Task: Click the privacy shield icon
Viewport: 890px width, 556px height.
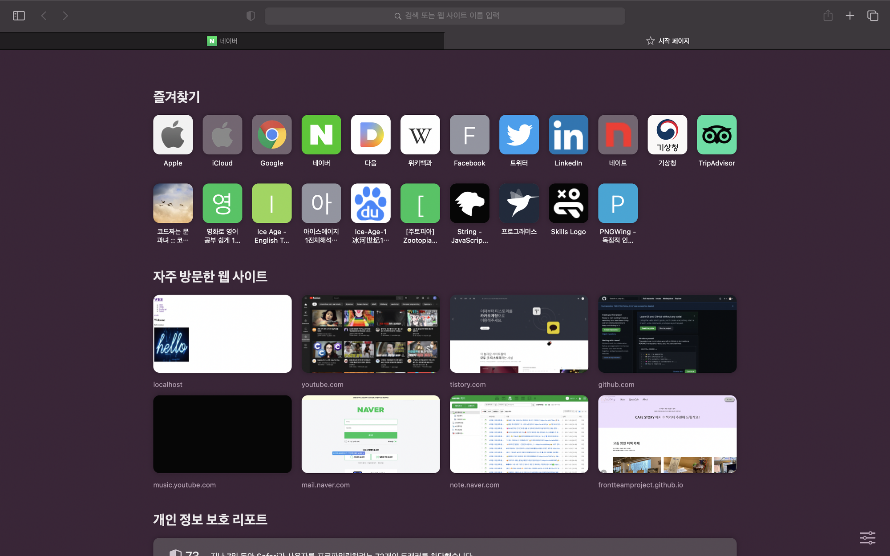Action: [251, 16]
